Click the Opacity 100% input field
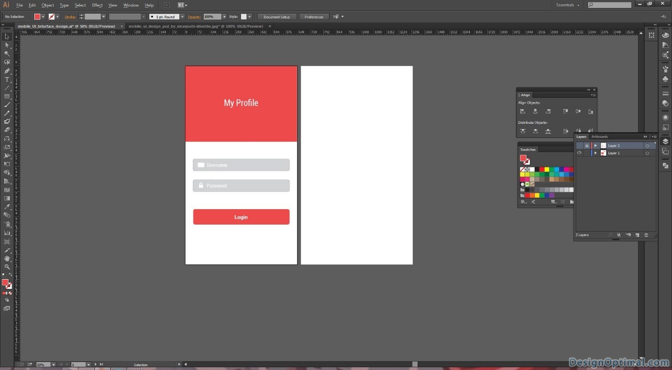The image size is (672, 370). (x=212, y=17)
